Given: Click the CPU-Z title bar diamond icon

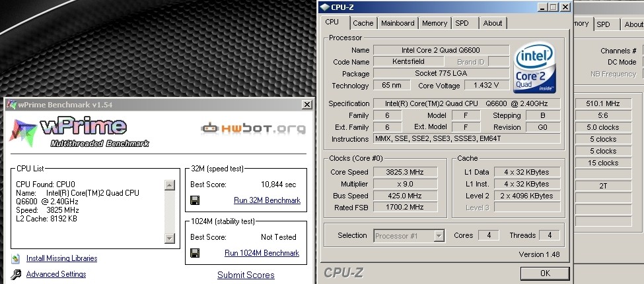Looking at the screenshot, I should (x=324, y=7).
